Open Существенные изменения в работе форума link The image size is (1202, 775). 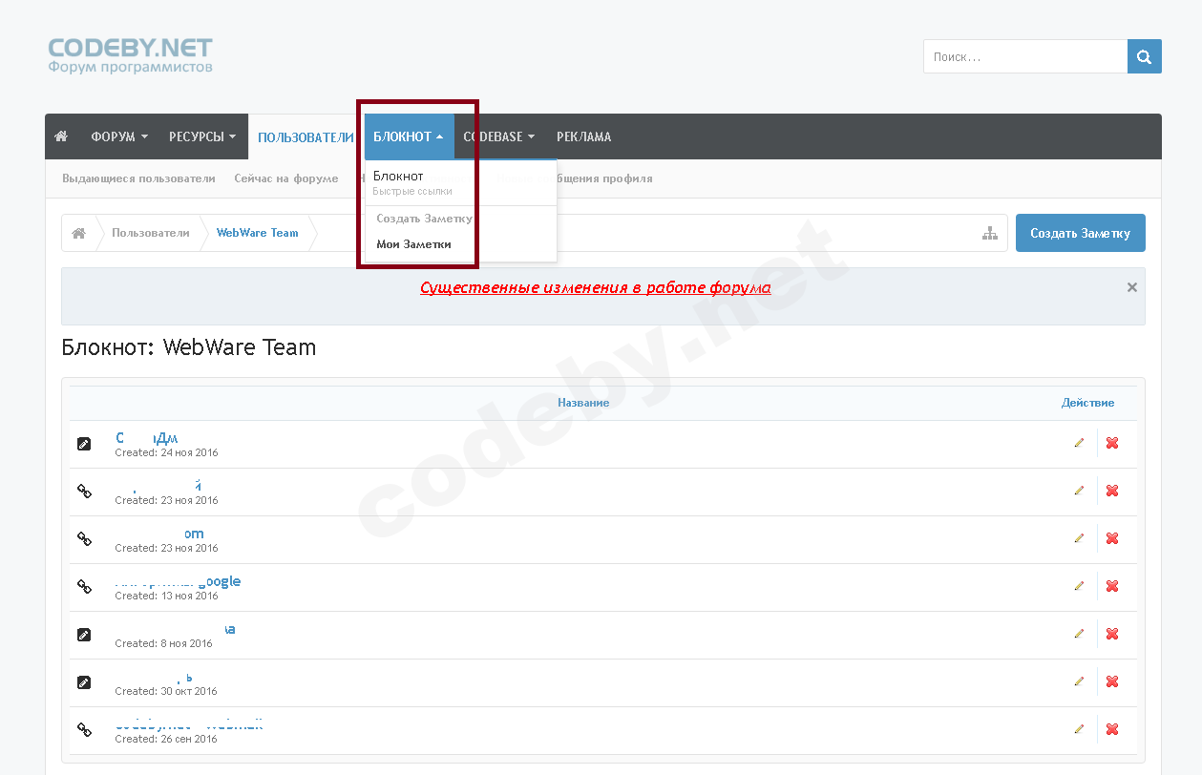pos(596,287)
